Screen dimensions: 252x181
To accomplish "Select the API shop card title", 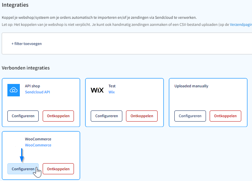I will (33, 86).
